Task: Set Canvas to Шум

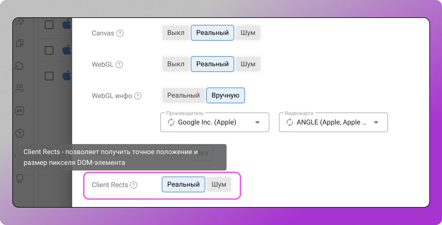Action: click(248, 33)
